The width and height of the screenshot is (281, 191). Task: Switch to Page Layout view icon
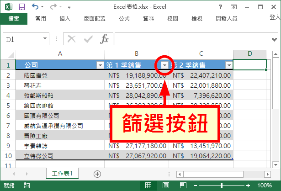165,185
